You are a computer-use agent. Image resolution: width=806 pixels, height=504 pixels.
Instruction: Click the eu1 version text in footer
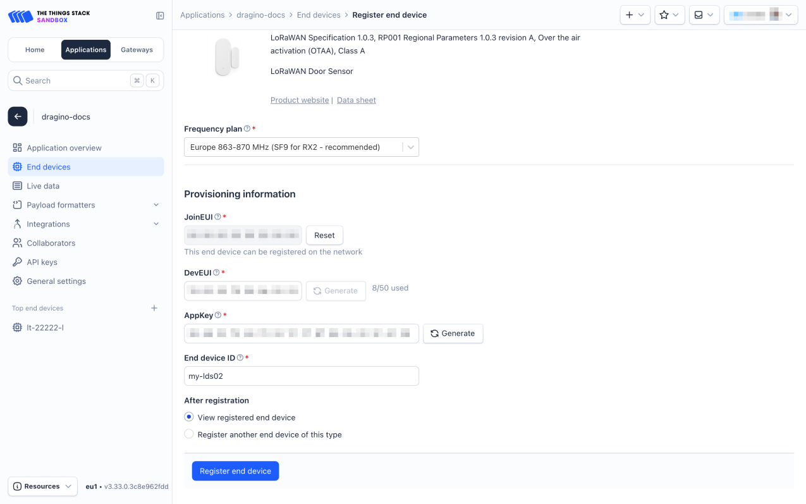127,486
